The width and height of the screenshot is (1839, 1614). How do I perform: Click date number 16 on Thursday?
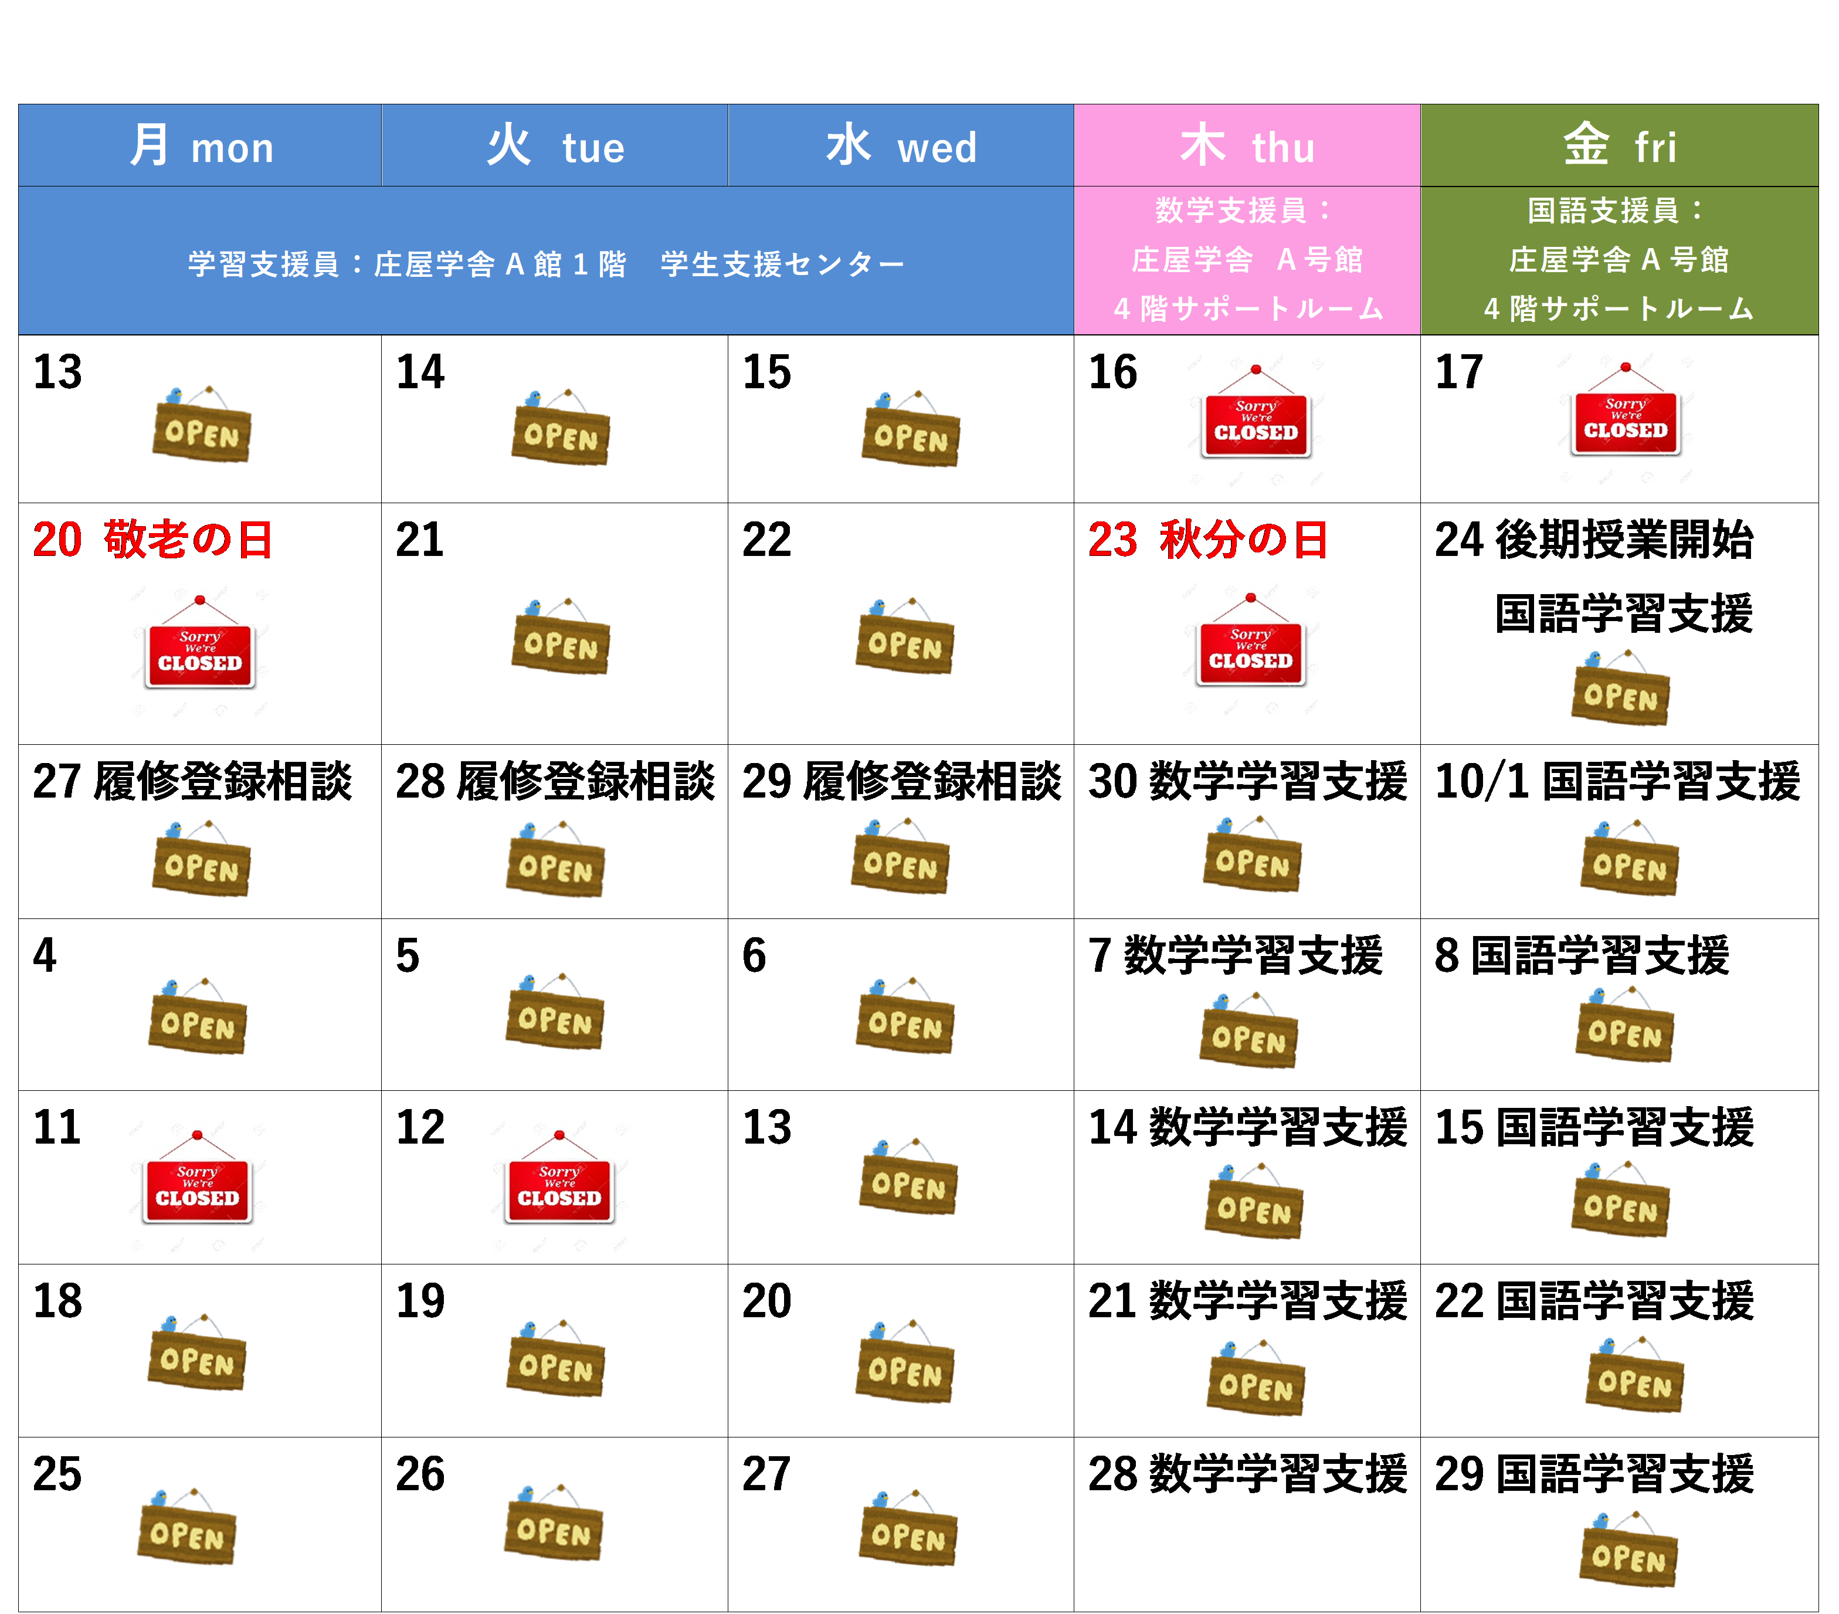(1112, 372)
